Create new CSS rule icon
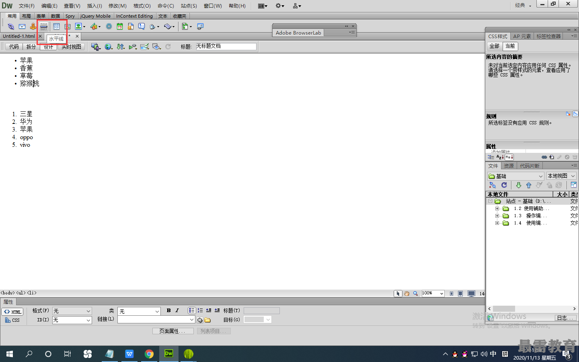Screen dimensions: 579x362 (552, 157)
